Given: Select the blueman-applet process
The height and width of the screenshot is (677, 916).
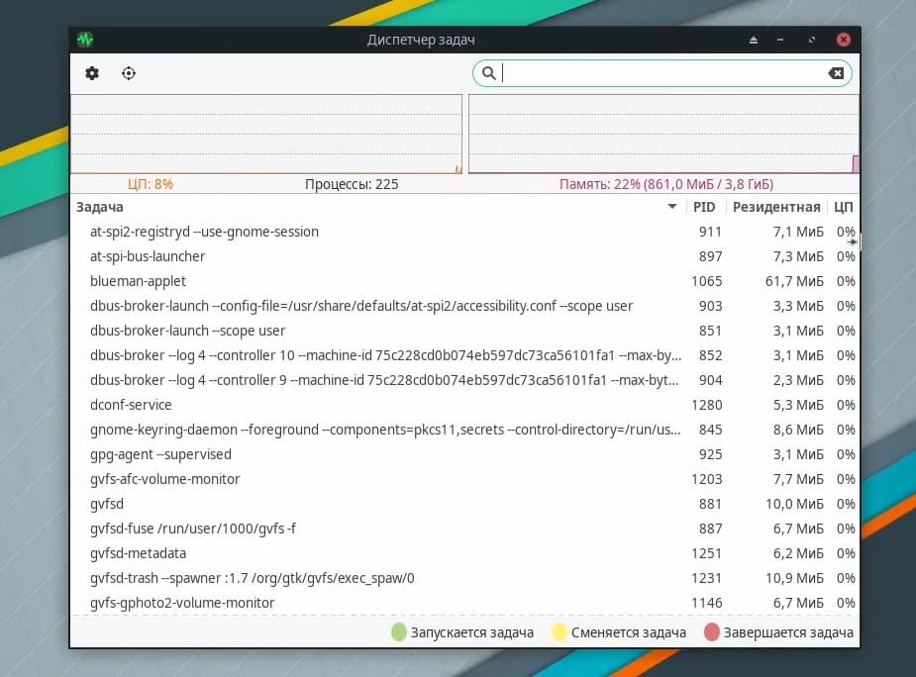Looking at the screenshot, I should [464, 281].
